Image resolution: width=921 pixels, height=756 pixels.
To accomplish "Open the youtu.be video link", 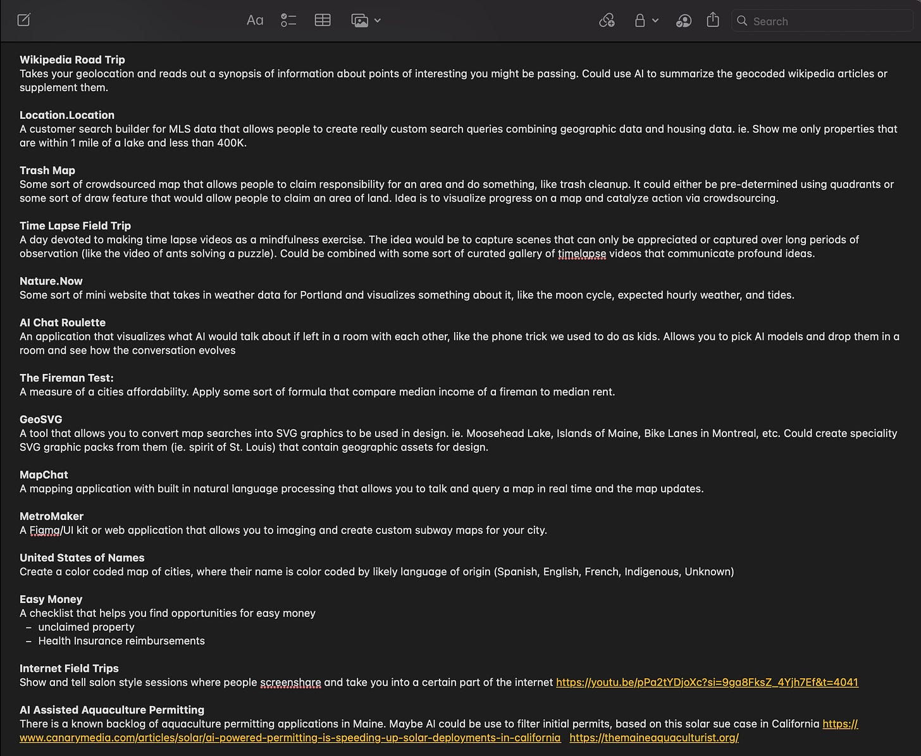I will pos(707,682).
